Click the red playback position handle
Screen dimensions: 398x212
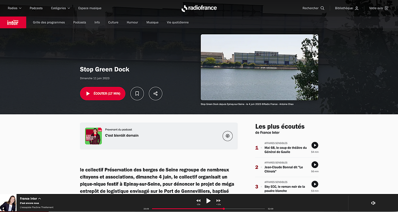pyautogui.click(x=224, y=209)
